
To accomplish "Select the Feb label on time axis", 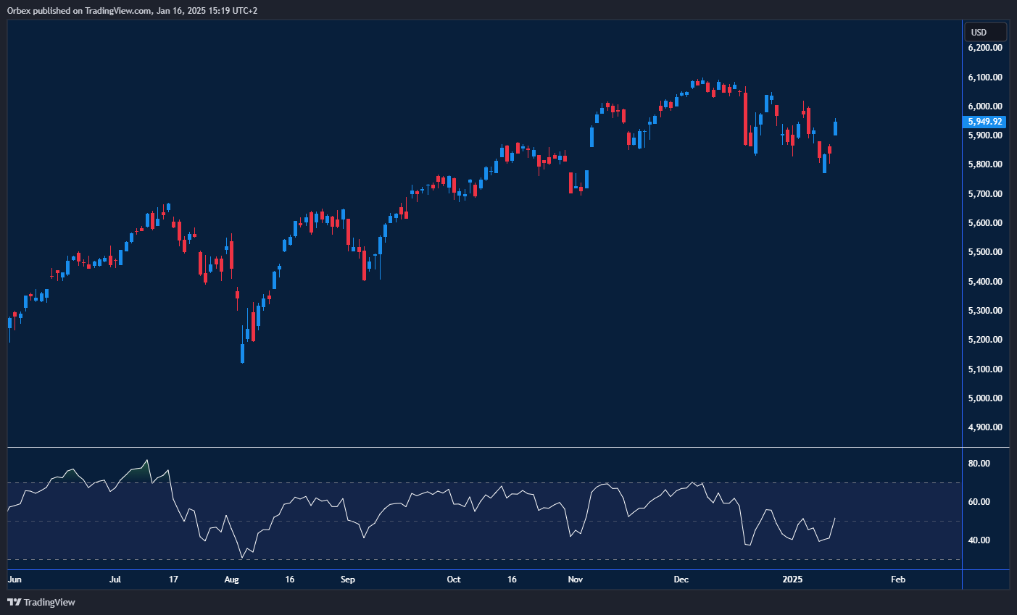I will (897, 580).
